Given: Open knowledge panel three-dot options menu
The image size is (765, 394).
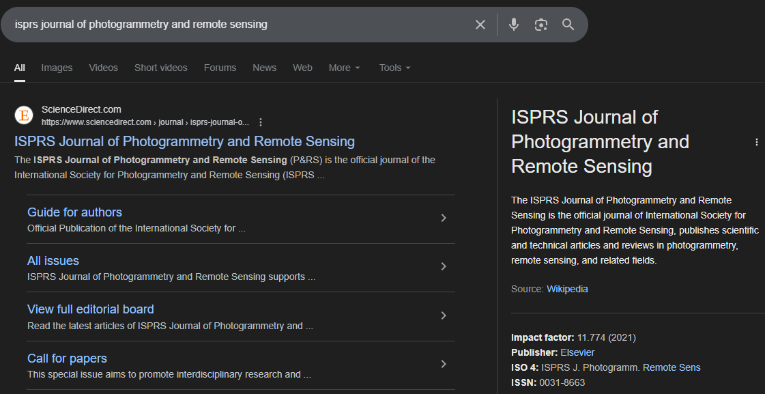Looking at the screenshot, I should (x=756, y=142).
